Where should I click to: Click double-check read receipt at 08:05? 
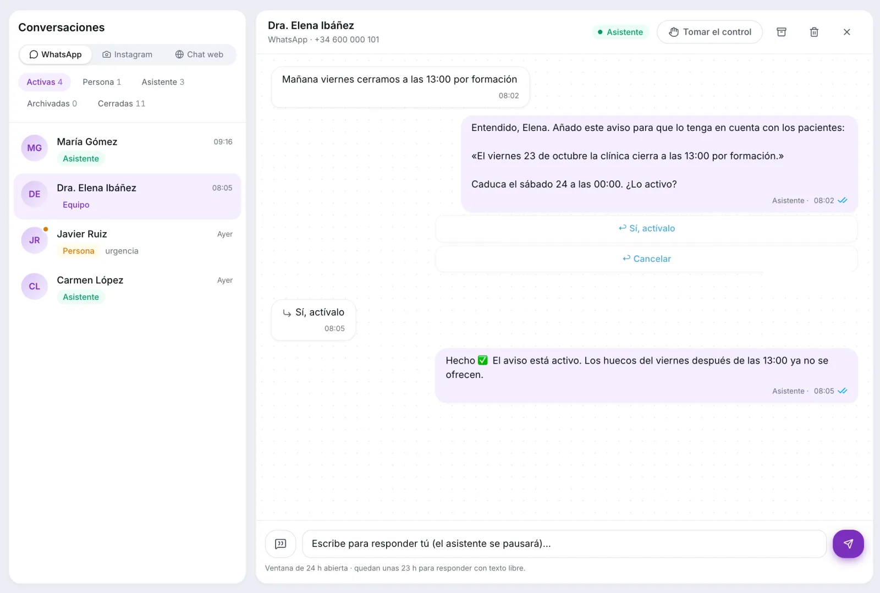[843, 391]
